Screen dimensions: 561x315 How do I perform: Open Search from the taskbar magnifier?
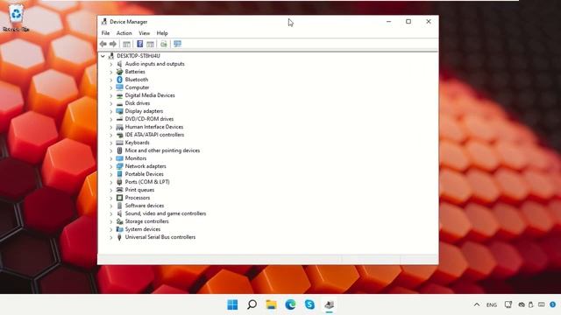tap(252, 304)
